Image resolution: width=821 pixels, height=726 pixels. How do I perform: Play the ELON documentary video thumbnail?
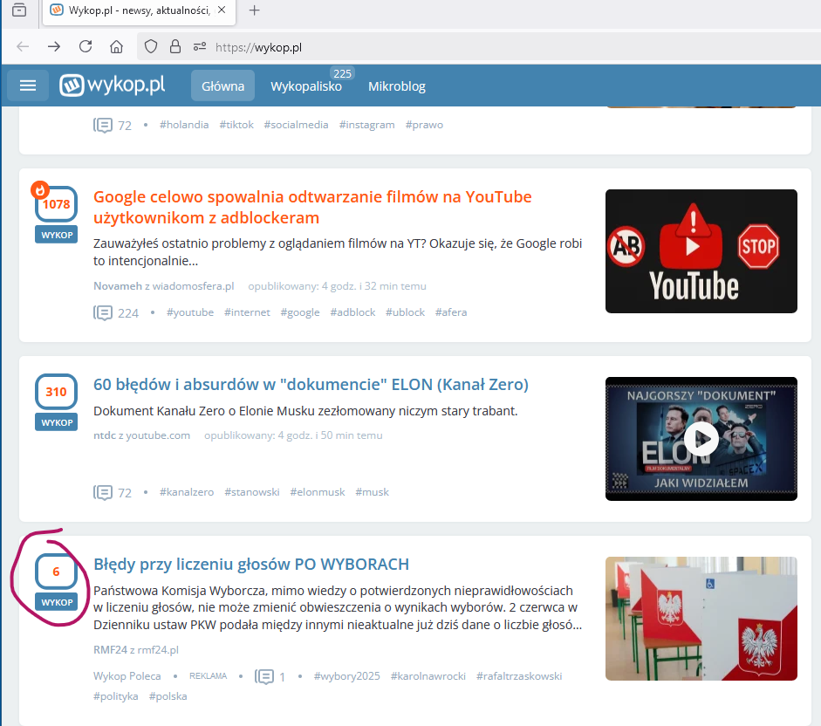tap(701, 439)
